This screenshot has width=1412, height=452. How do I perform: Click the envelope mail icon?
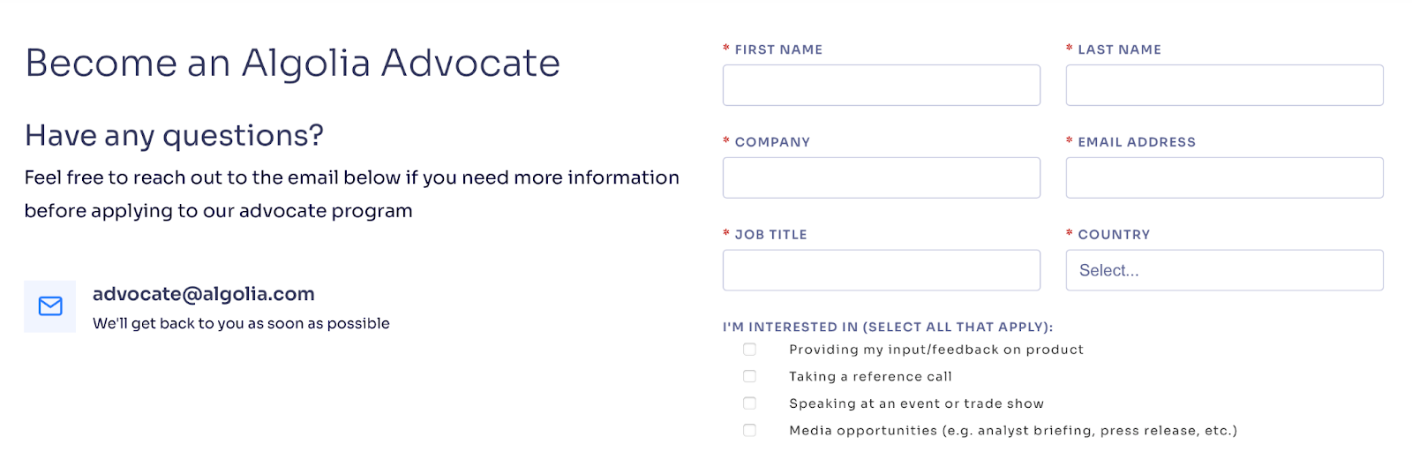pyautogui.click(x=50, y=306)
